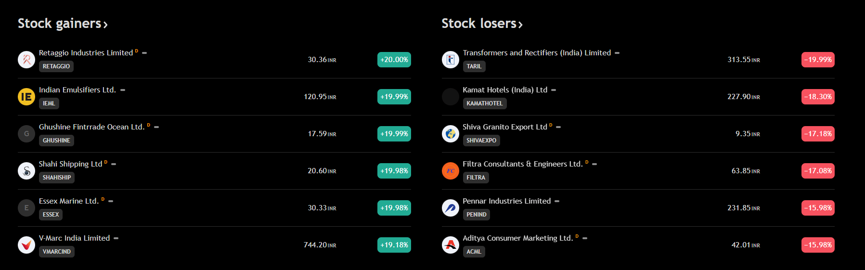The height and width of the screenshot is (270, 865).
Task: Click the ACML ticker symbol tag
Action: click(474, 252)
